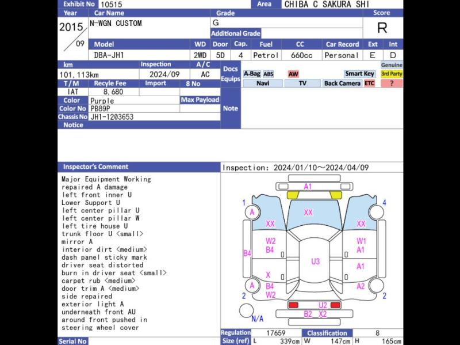Click the left red tail light
460x345 pixels.
(293, 305)
